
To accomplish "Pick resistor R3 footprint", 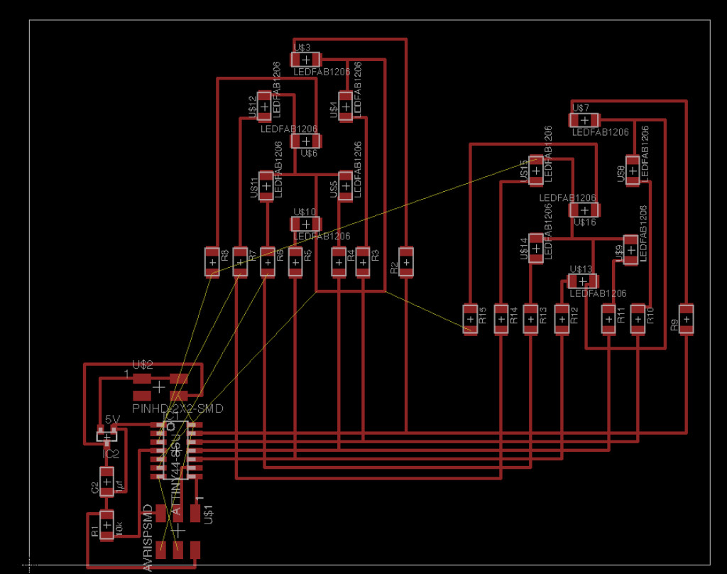I will [363, 263].
